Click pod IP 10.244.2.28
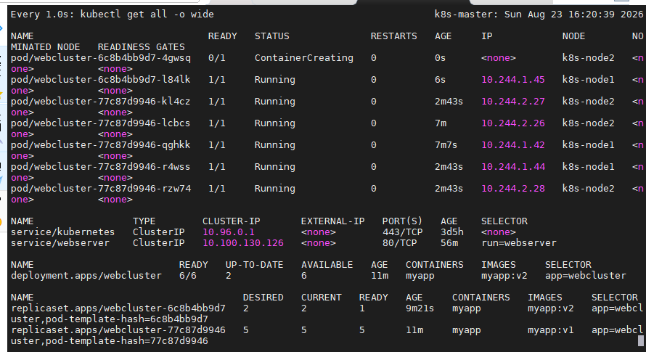 [513, 189]
